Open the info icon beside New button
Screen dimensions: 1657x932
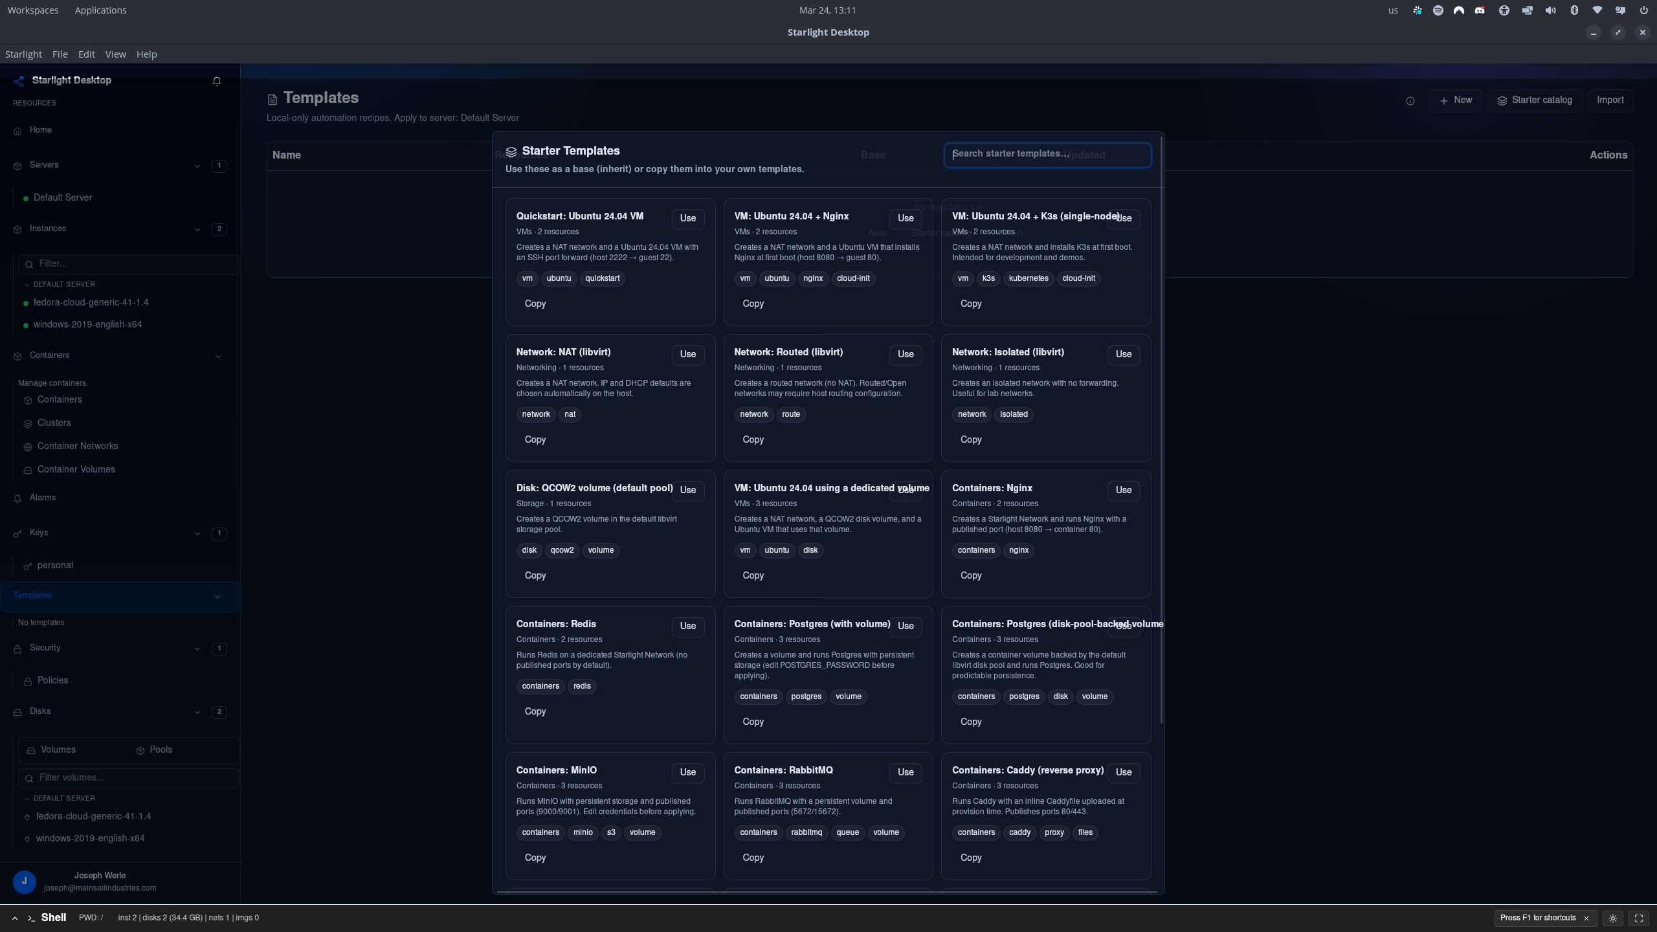click(x=1410, y=101)
